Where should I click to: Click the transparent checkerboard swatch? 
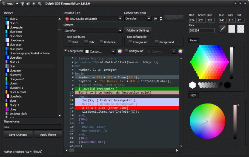click(x=240, y=29)
